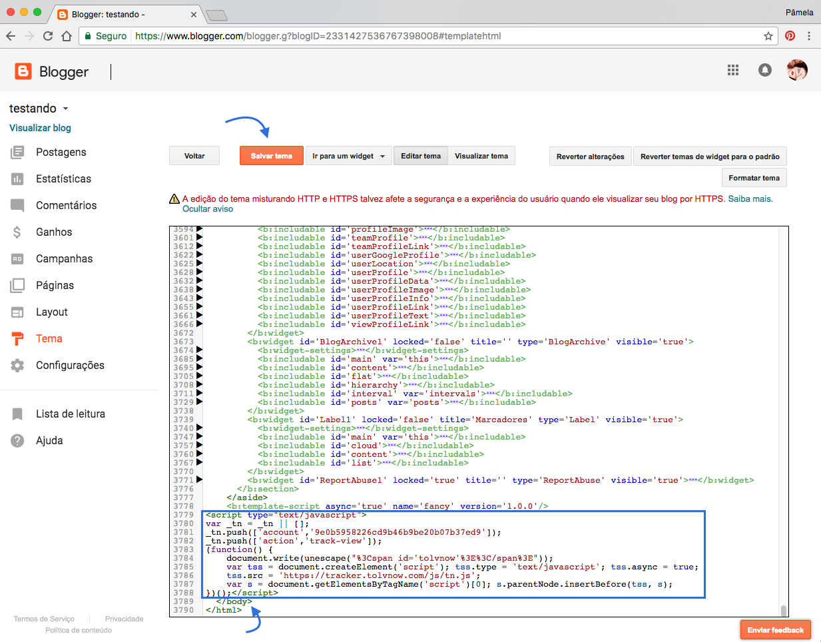The width and height of the screenshot is (821, 642).
Task: Open Termos de Serviço footer link
Action: coord(44,619)
